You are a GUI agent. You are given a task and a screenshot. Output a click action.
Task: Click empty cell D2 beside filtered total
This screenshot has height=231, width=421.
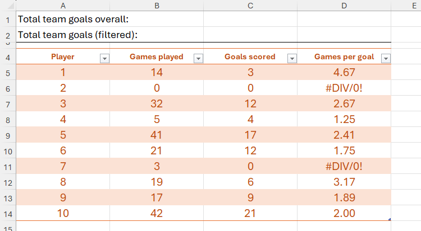pyautogui.click(x=344, y=35)
